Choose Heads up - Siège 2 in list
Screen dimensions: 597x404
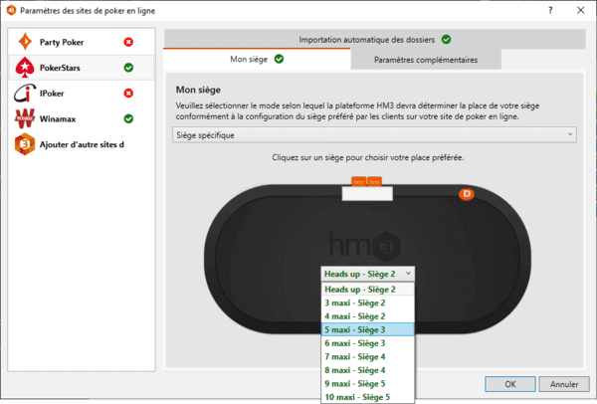click(368, 290)
